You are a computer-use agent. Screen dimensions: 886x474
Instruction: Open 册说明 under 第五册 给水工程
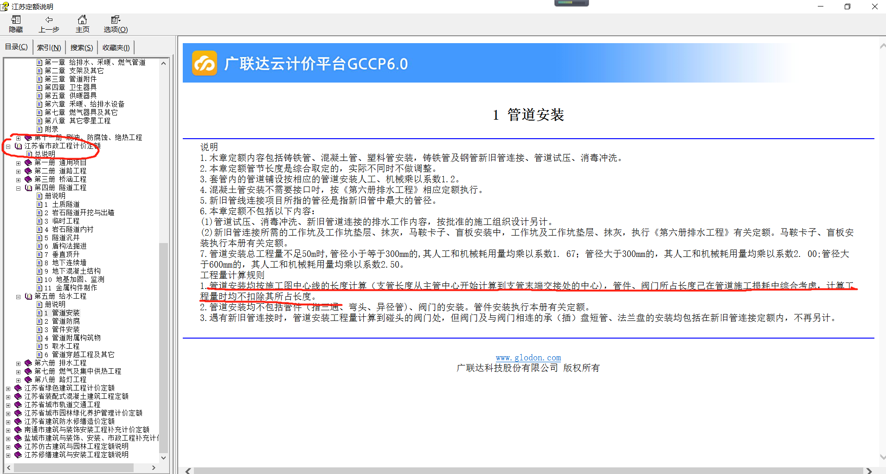(x=55, y=304)
